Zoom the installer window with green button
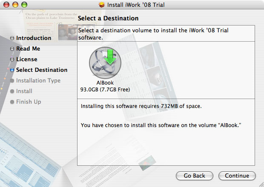 click(x=24, y=5)
